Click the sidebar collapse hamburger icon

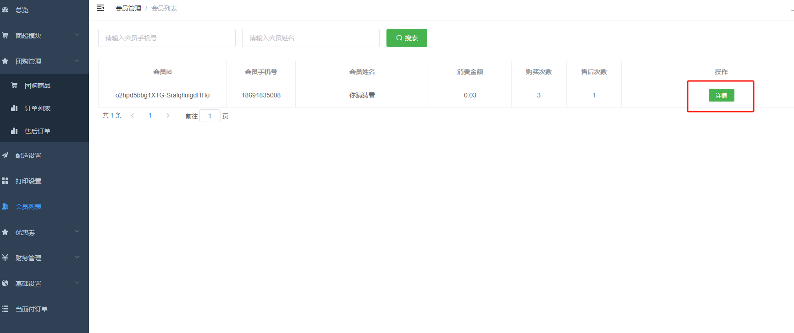[100, 8]
